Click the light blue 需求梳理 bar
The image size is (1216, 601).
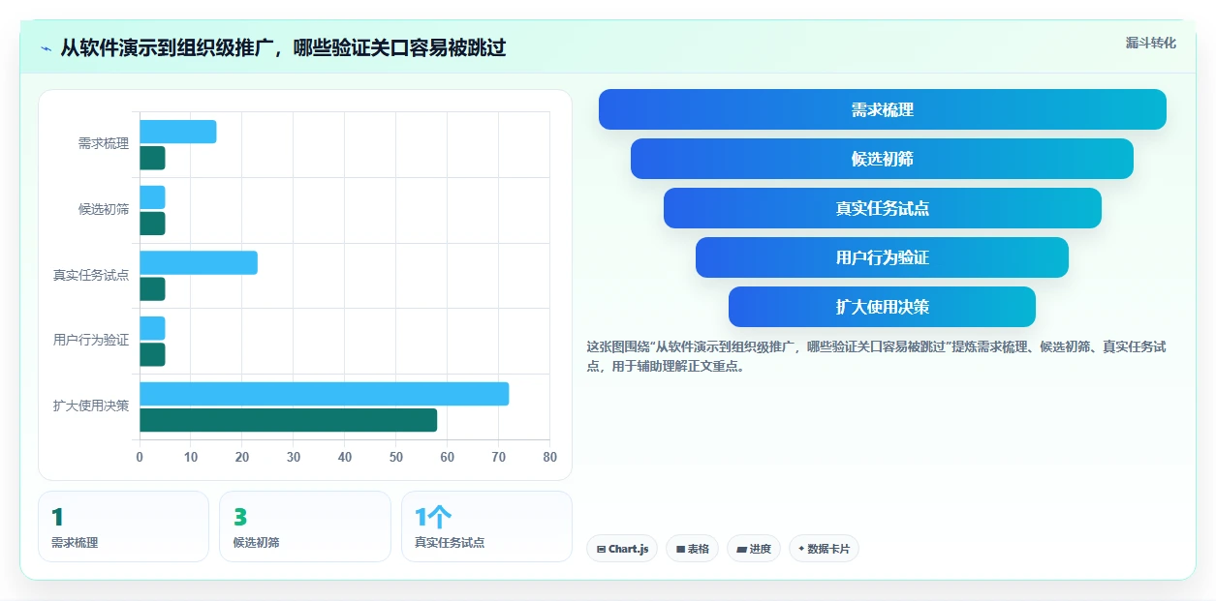[x=177, y=132]
